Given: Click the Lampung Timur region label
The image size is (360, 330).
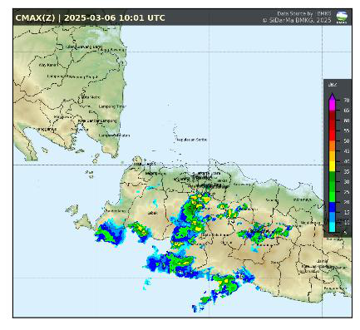Looking at the screenshot, I should coord(112,106).
